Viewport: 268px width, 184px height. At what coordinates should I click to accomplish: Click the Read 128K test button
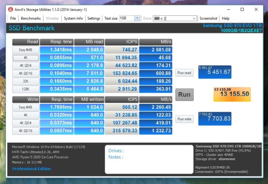[x=26, y=89]
